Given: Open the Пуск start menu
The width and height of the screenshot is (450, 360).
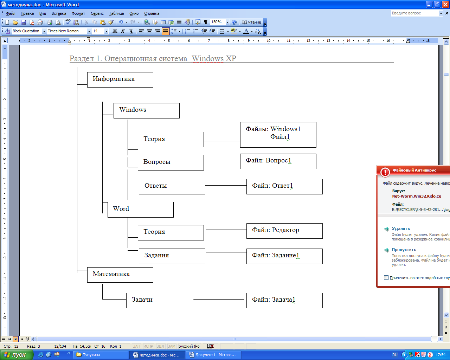Looking at the screenshot, I should [17, 355].
